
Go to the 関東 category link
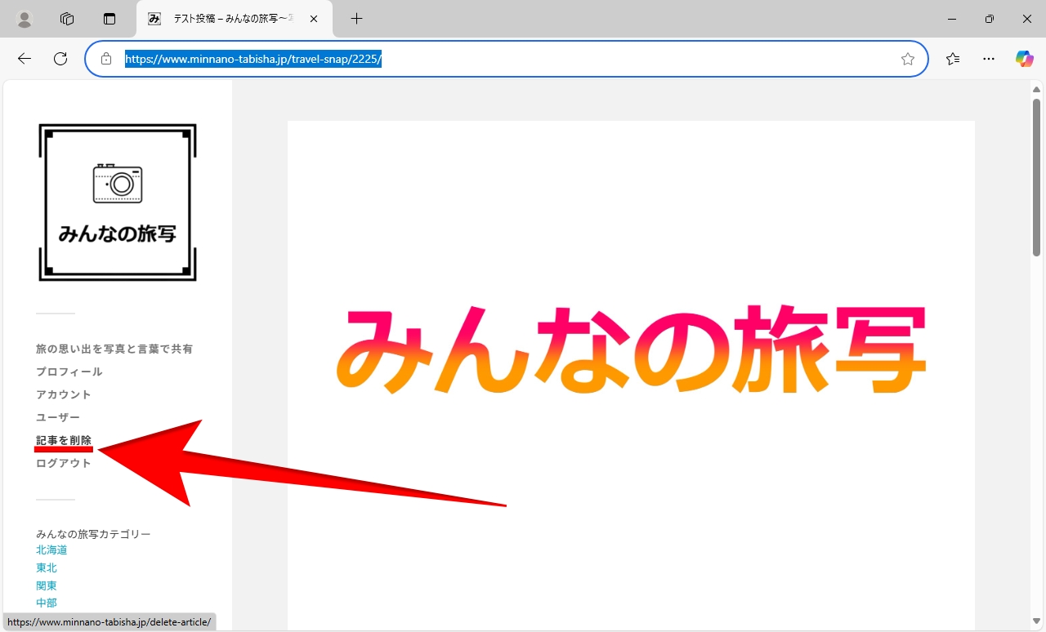47,585
